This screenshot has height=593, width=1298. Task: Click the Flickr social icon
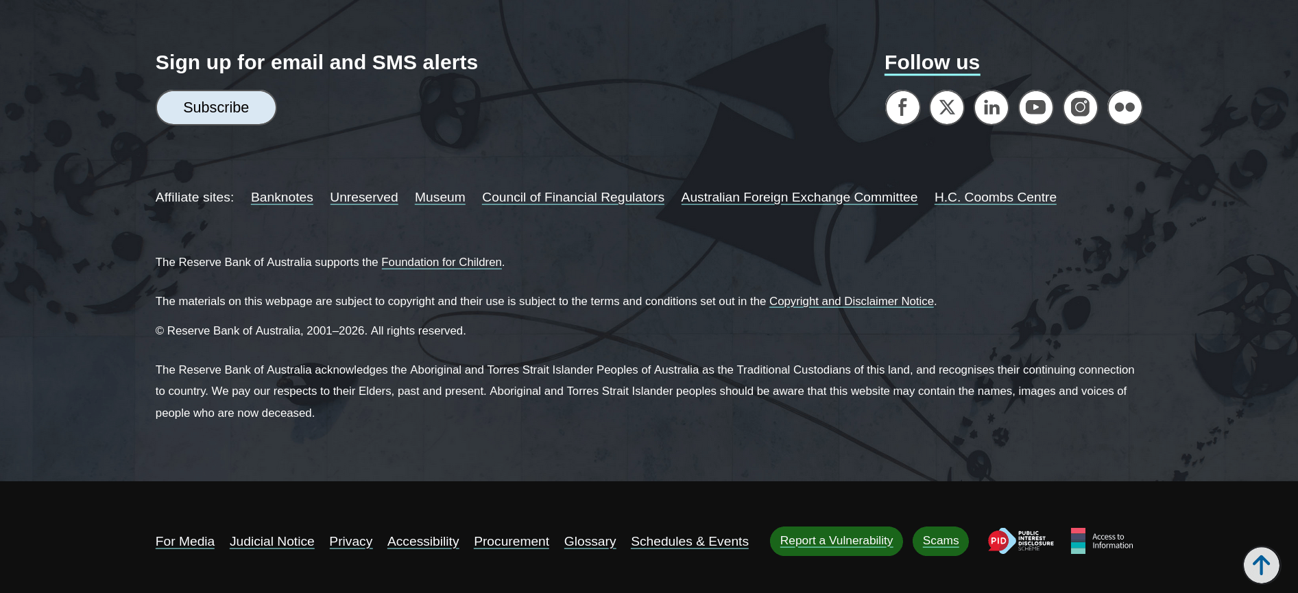pos(1125,108)
